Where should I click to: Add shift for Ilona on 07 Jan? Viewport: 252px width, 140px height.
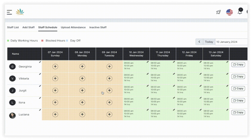click(x=55, y=102)
